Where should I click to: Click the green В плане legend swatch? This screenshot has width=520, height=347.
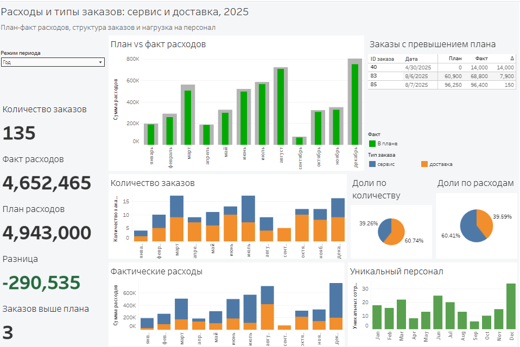(372, 143)
